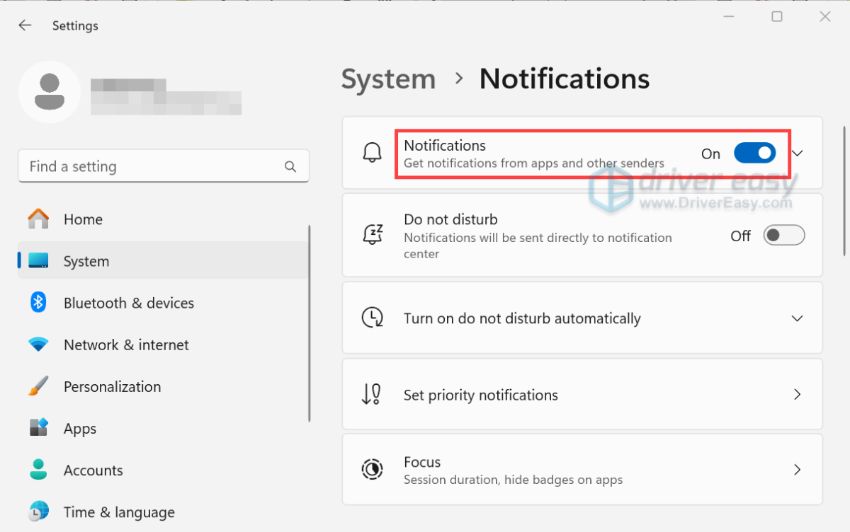
Task: Expand Turn on do not disturb automatically
Action: coord(798,318)
